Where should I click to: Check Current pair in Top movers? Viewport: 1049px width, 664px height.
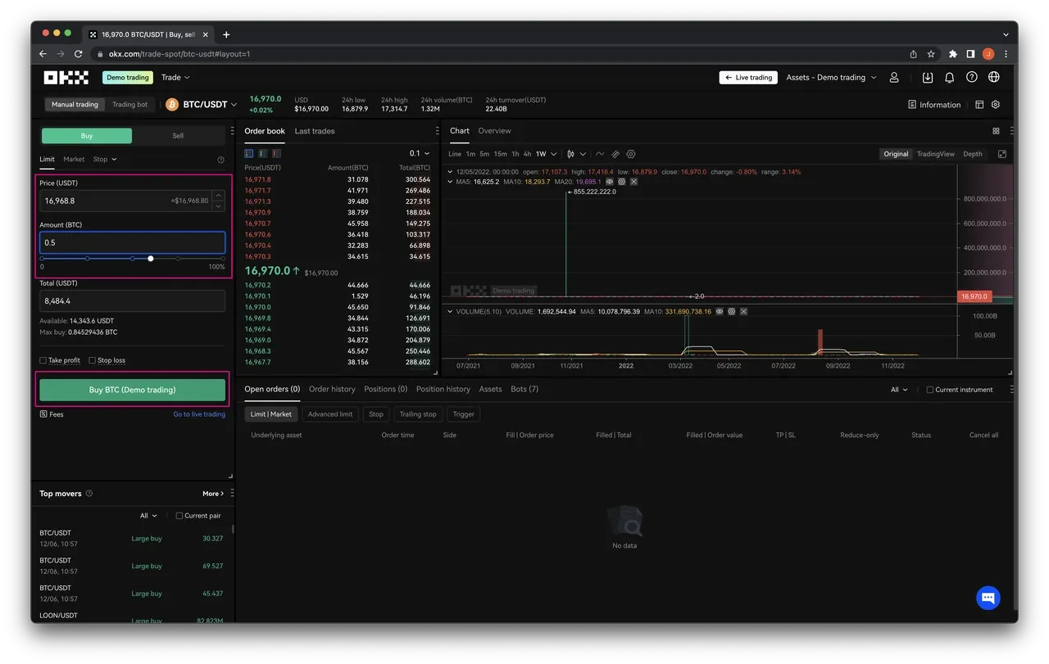(179, 516)
